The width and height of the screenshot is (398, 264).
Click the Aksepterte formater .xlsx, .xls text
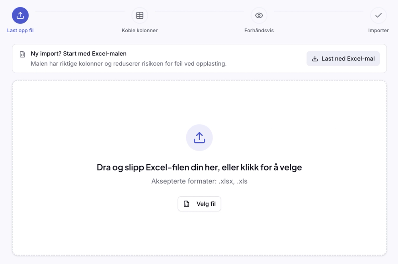pyautogui.click(x=199, y=181)
